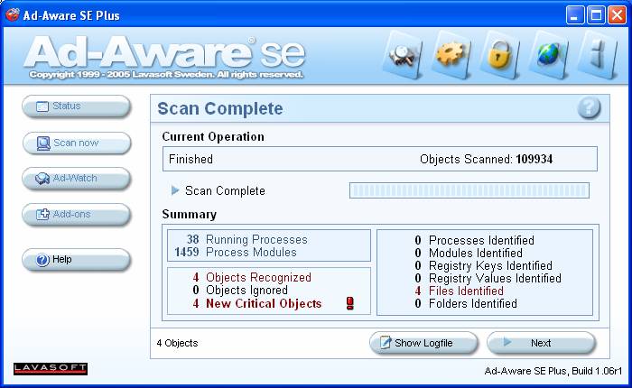Image resolution: width=632 pixels, height=388 pixels.
Task: Select '0 Registry Values Identified' entry
Action: coord(488,279)
